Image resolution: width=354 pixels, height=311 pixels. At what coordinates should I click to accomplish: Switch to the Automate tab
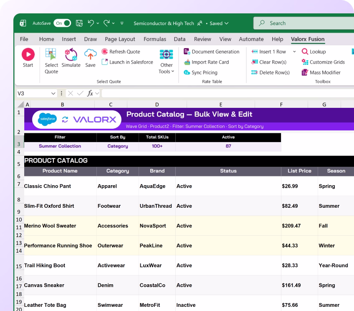[x=251, y=39]
